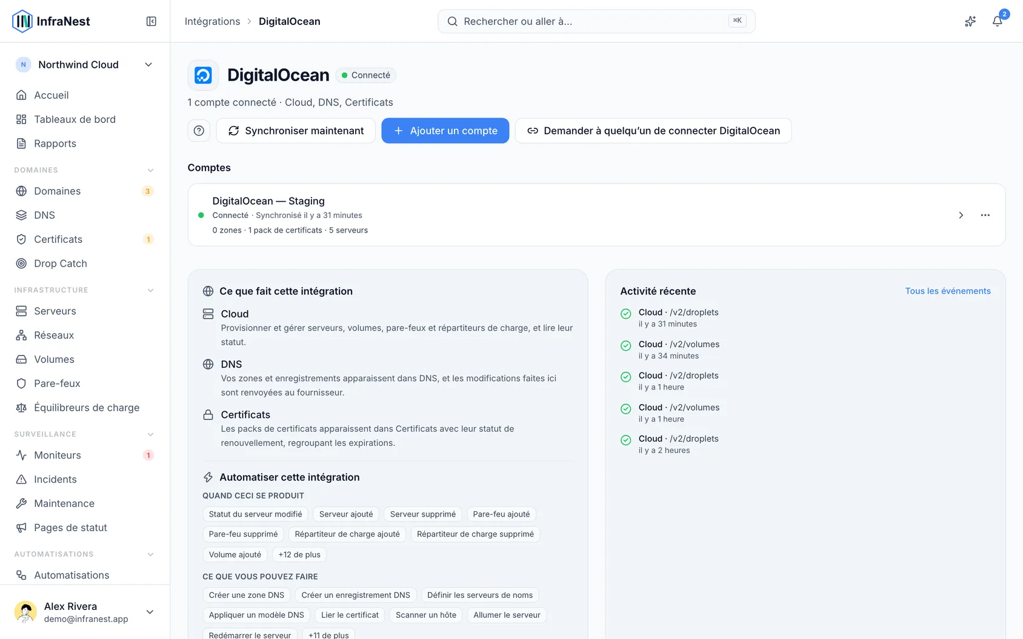Open Drop Catch page
The image size is (1023, 639).
85,263
